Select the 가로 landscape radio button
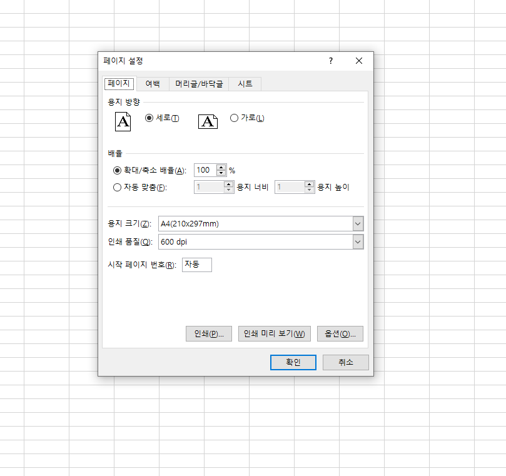 click(235, 118)
